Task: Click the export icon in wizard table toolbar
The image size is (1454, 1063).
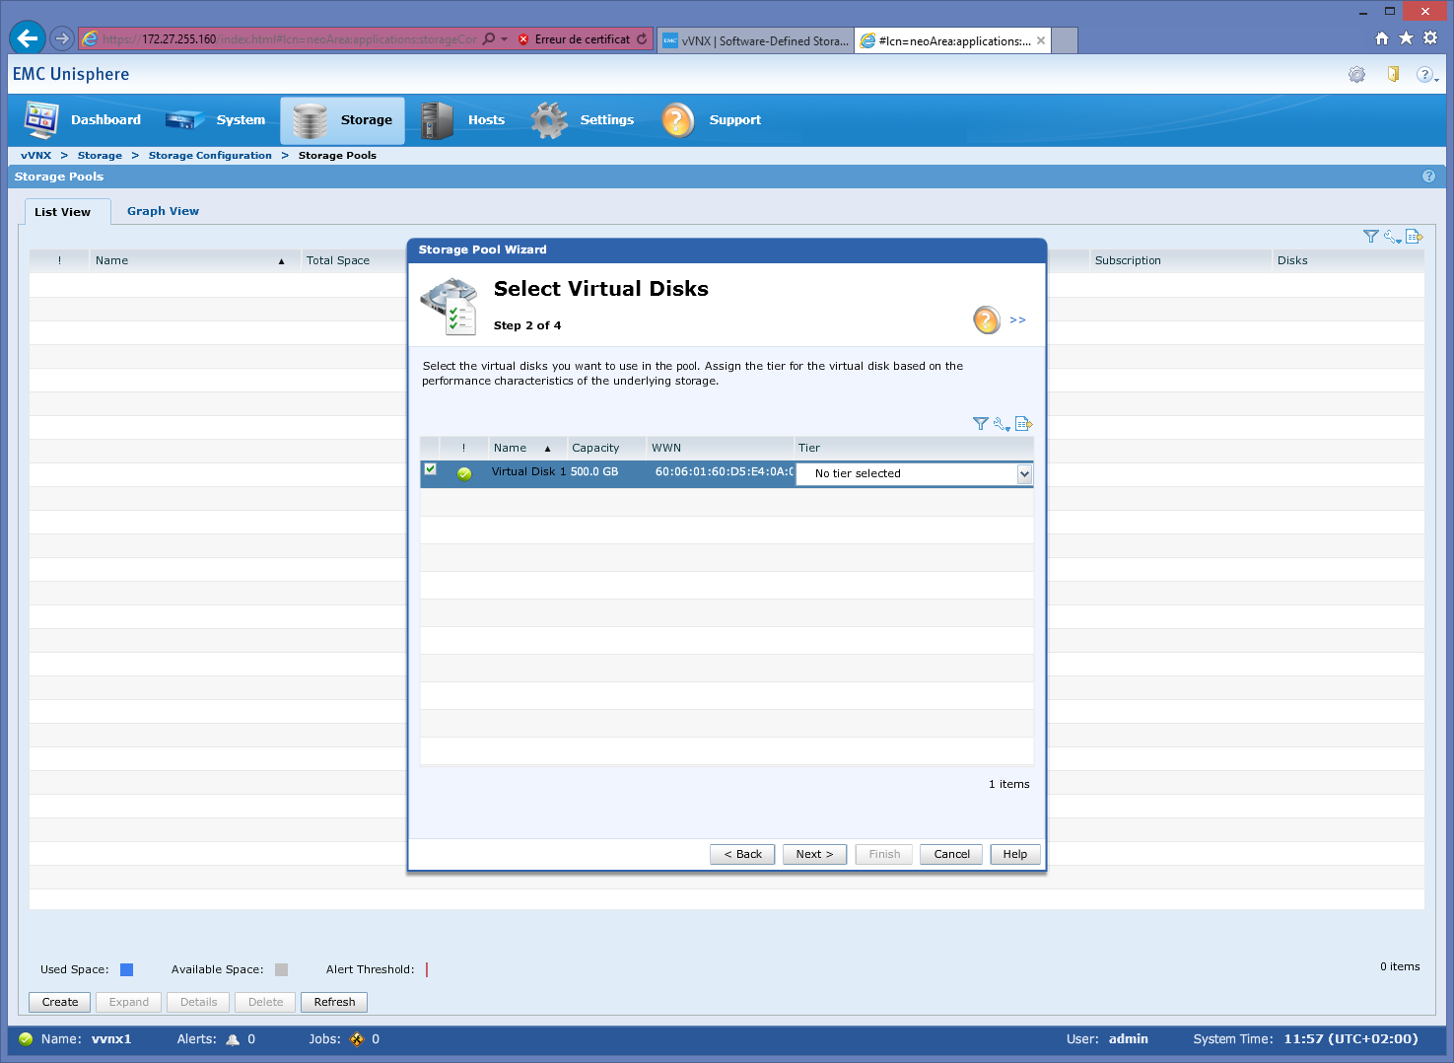Action: pos(1023,424)
